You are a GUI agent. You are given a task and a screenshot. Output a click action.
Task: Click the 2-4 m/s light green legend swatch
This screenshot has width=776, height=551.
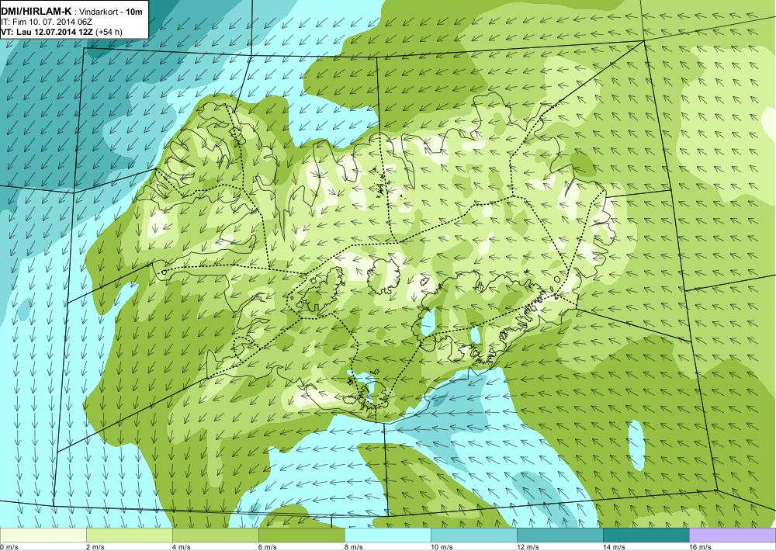(x=129, y=535)
